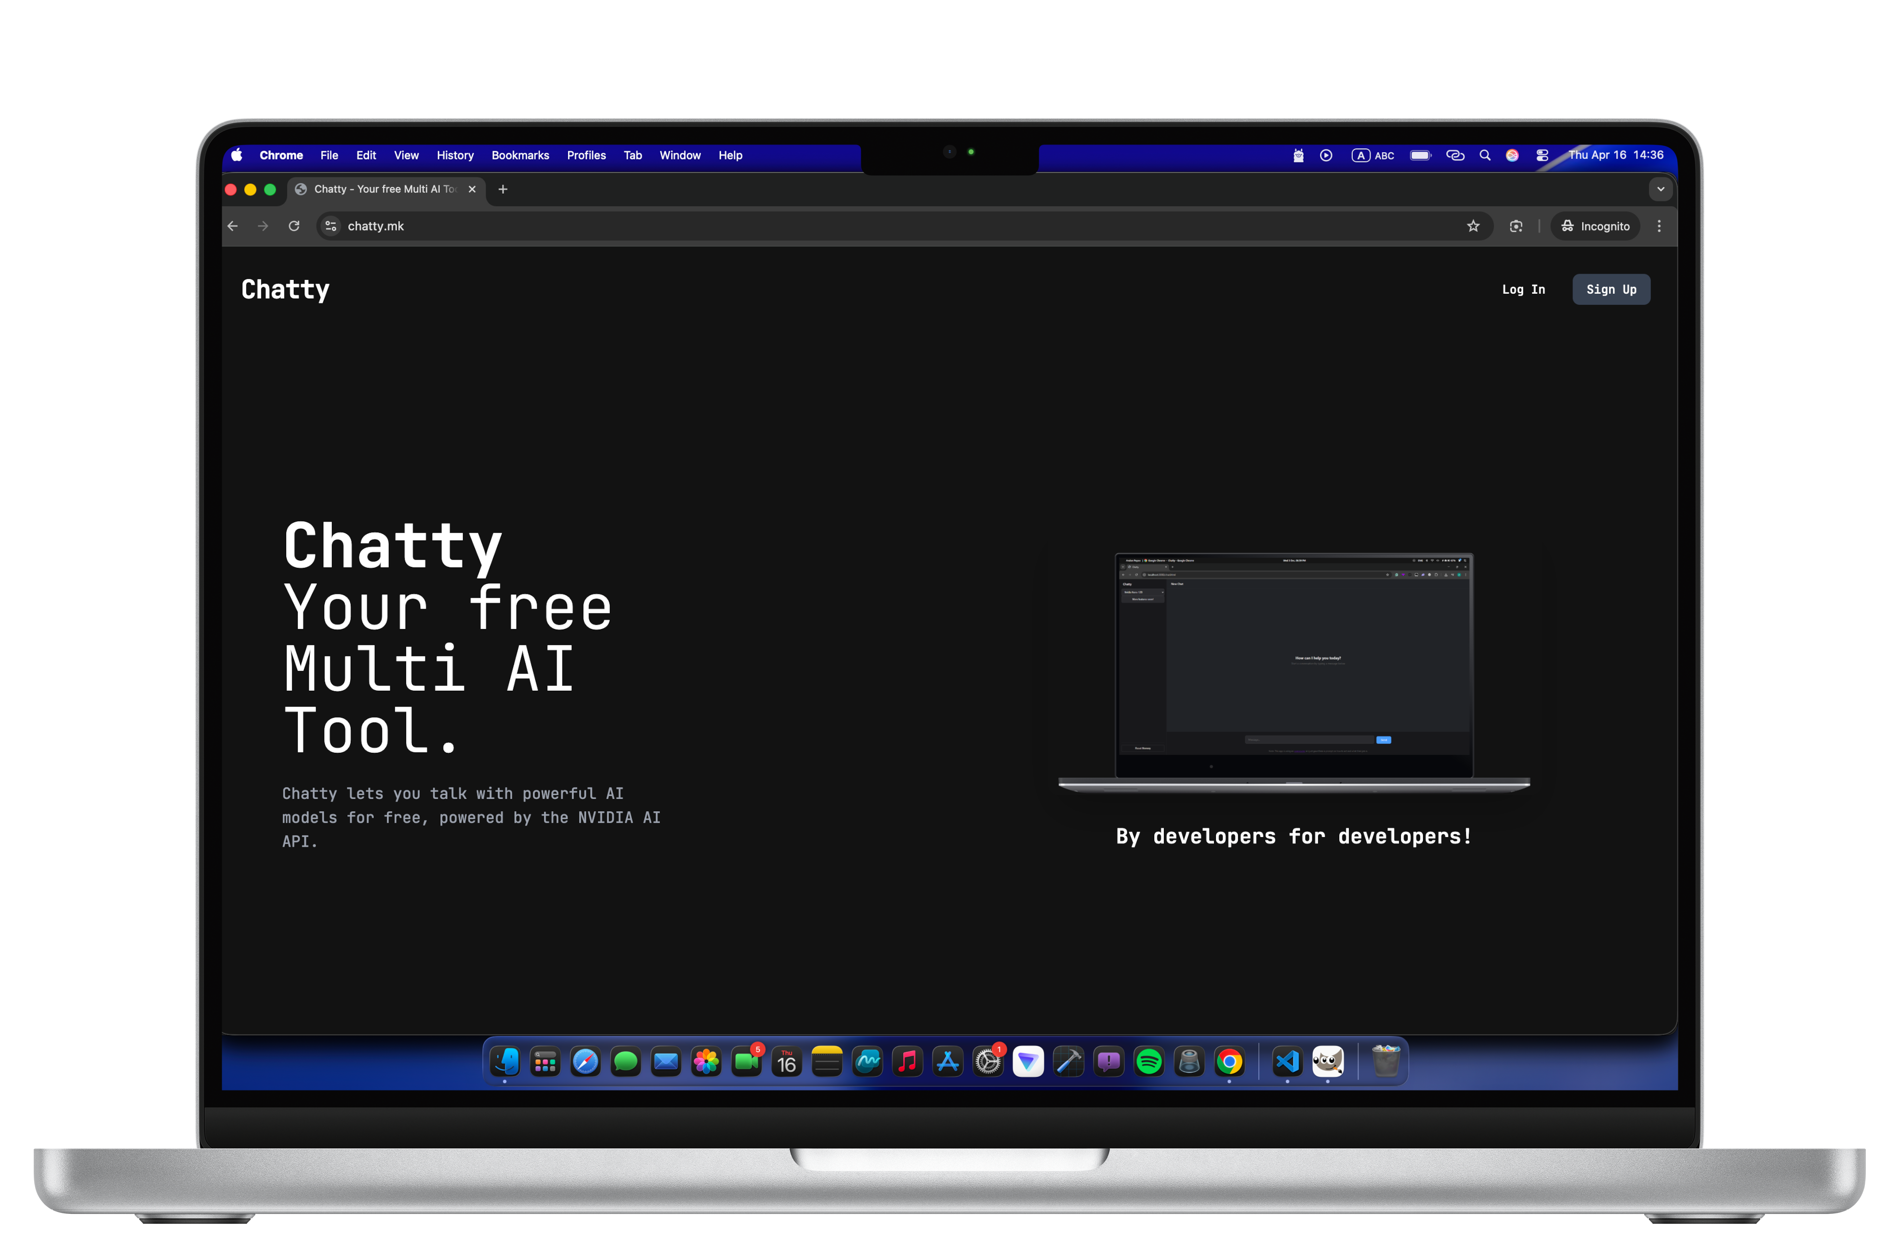This screenshot has width=1900, height=1235.
Task: Open the Trash in the dock
Action: pyautogui.click(x=1386, y=1062)
